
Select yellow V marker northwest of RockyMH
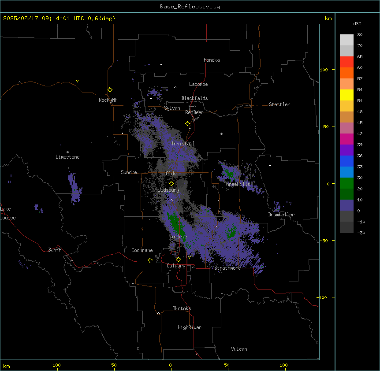(x=77, y=81)
